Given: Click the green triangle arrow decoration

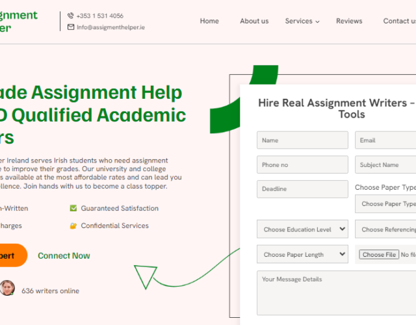Looking at the screenshot, I should (x=146, y=275).
